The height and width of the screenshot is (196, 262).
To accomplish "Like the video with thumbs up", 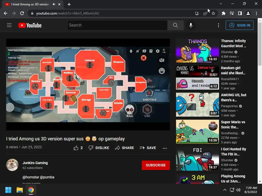I will click(x=78, y=148).
